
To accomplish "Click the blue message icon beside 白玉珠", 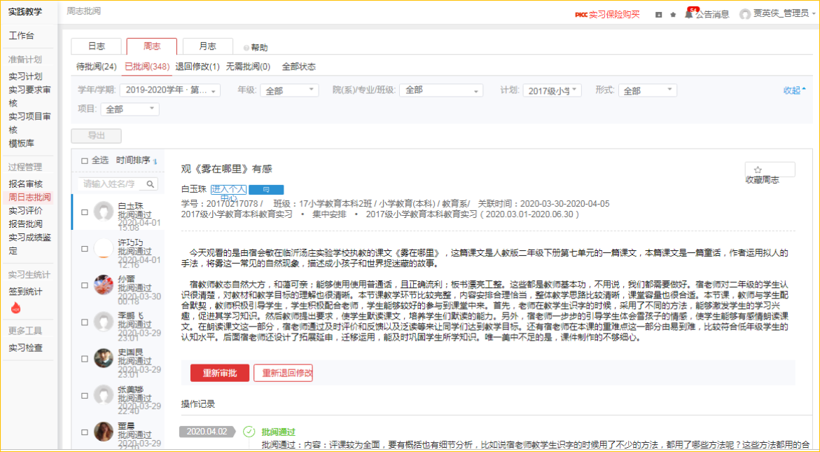I will click(x=266, y=189).
